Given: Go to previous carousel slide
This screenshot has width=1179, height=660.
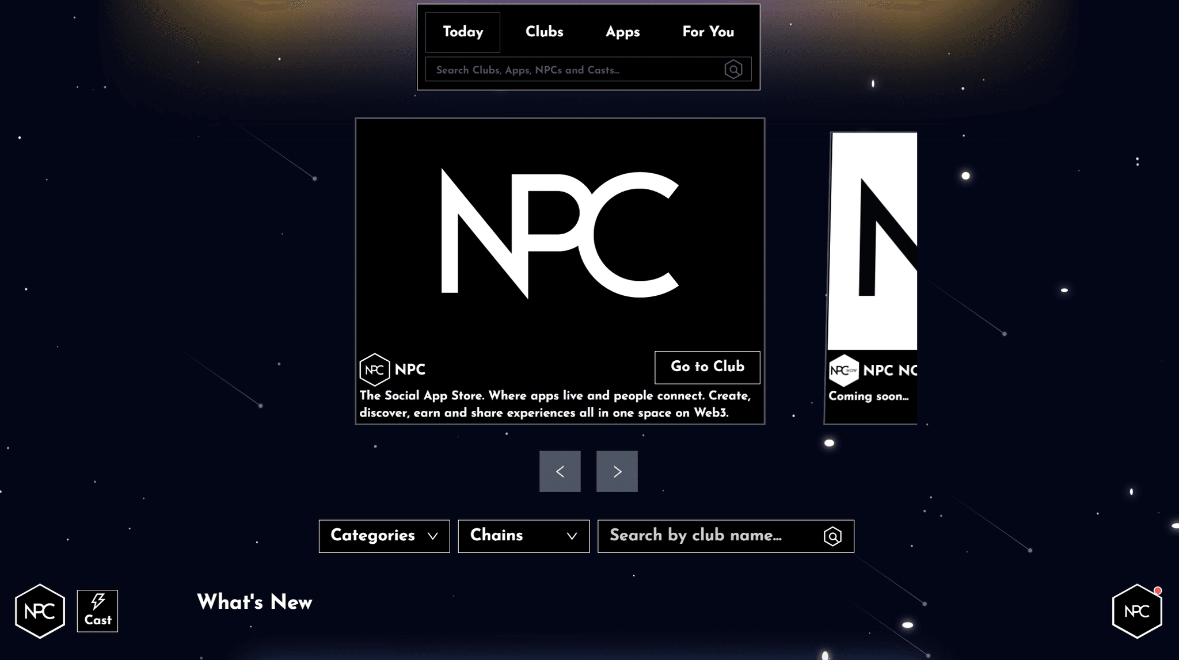Looking at the screenshot, I should (x=560, y=471).
